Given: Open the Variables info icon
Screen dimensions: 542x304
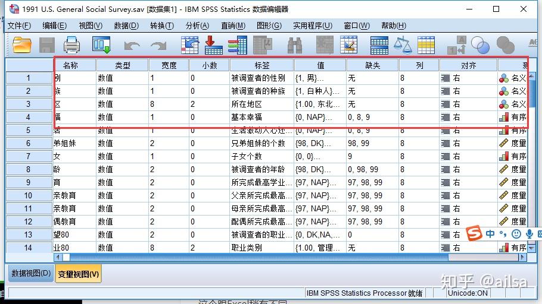Looking at the screenshot, I should [x=238, y=45].
